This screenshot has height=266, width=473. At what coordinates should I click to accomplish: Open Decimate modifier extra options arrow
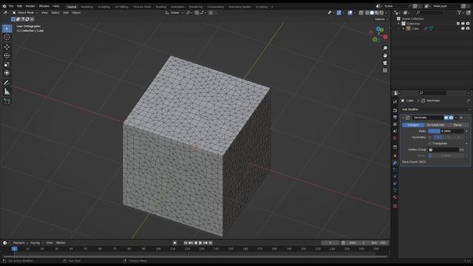coord(456,117)
